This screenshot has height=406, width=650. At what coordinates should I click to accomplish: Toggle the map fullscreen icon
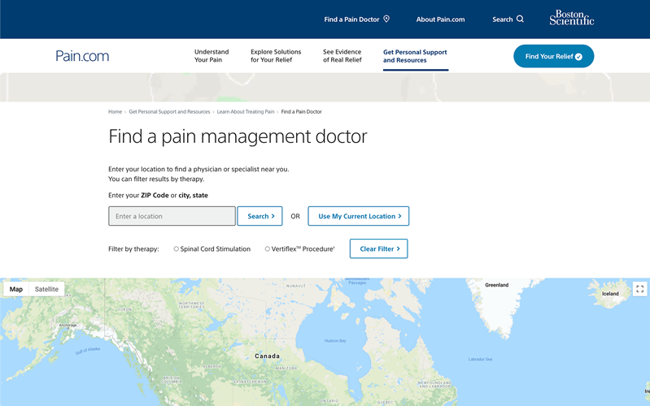[639, 289]
